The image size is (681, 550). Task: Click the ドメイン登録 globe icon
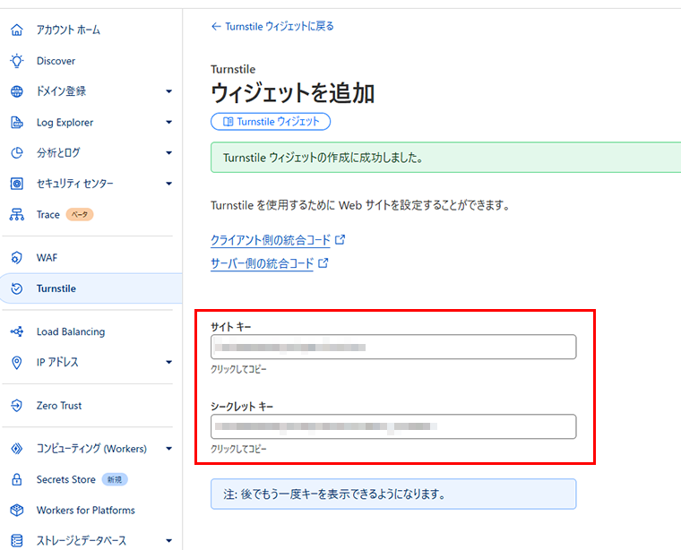(16, 91)
